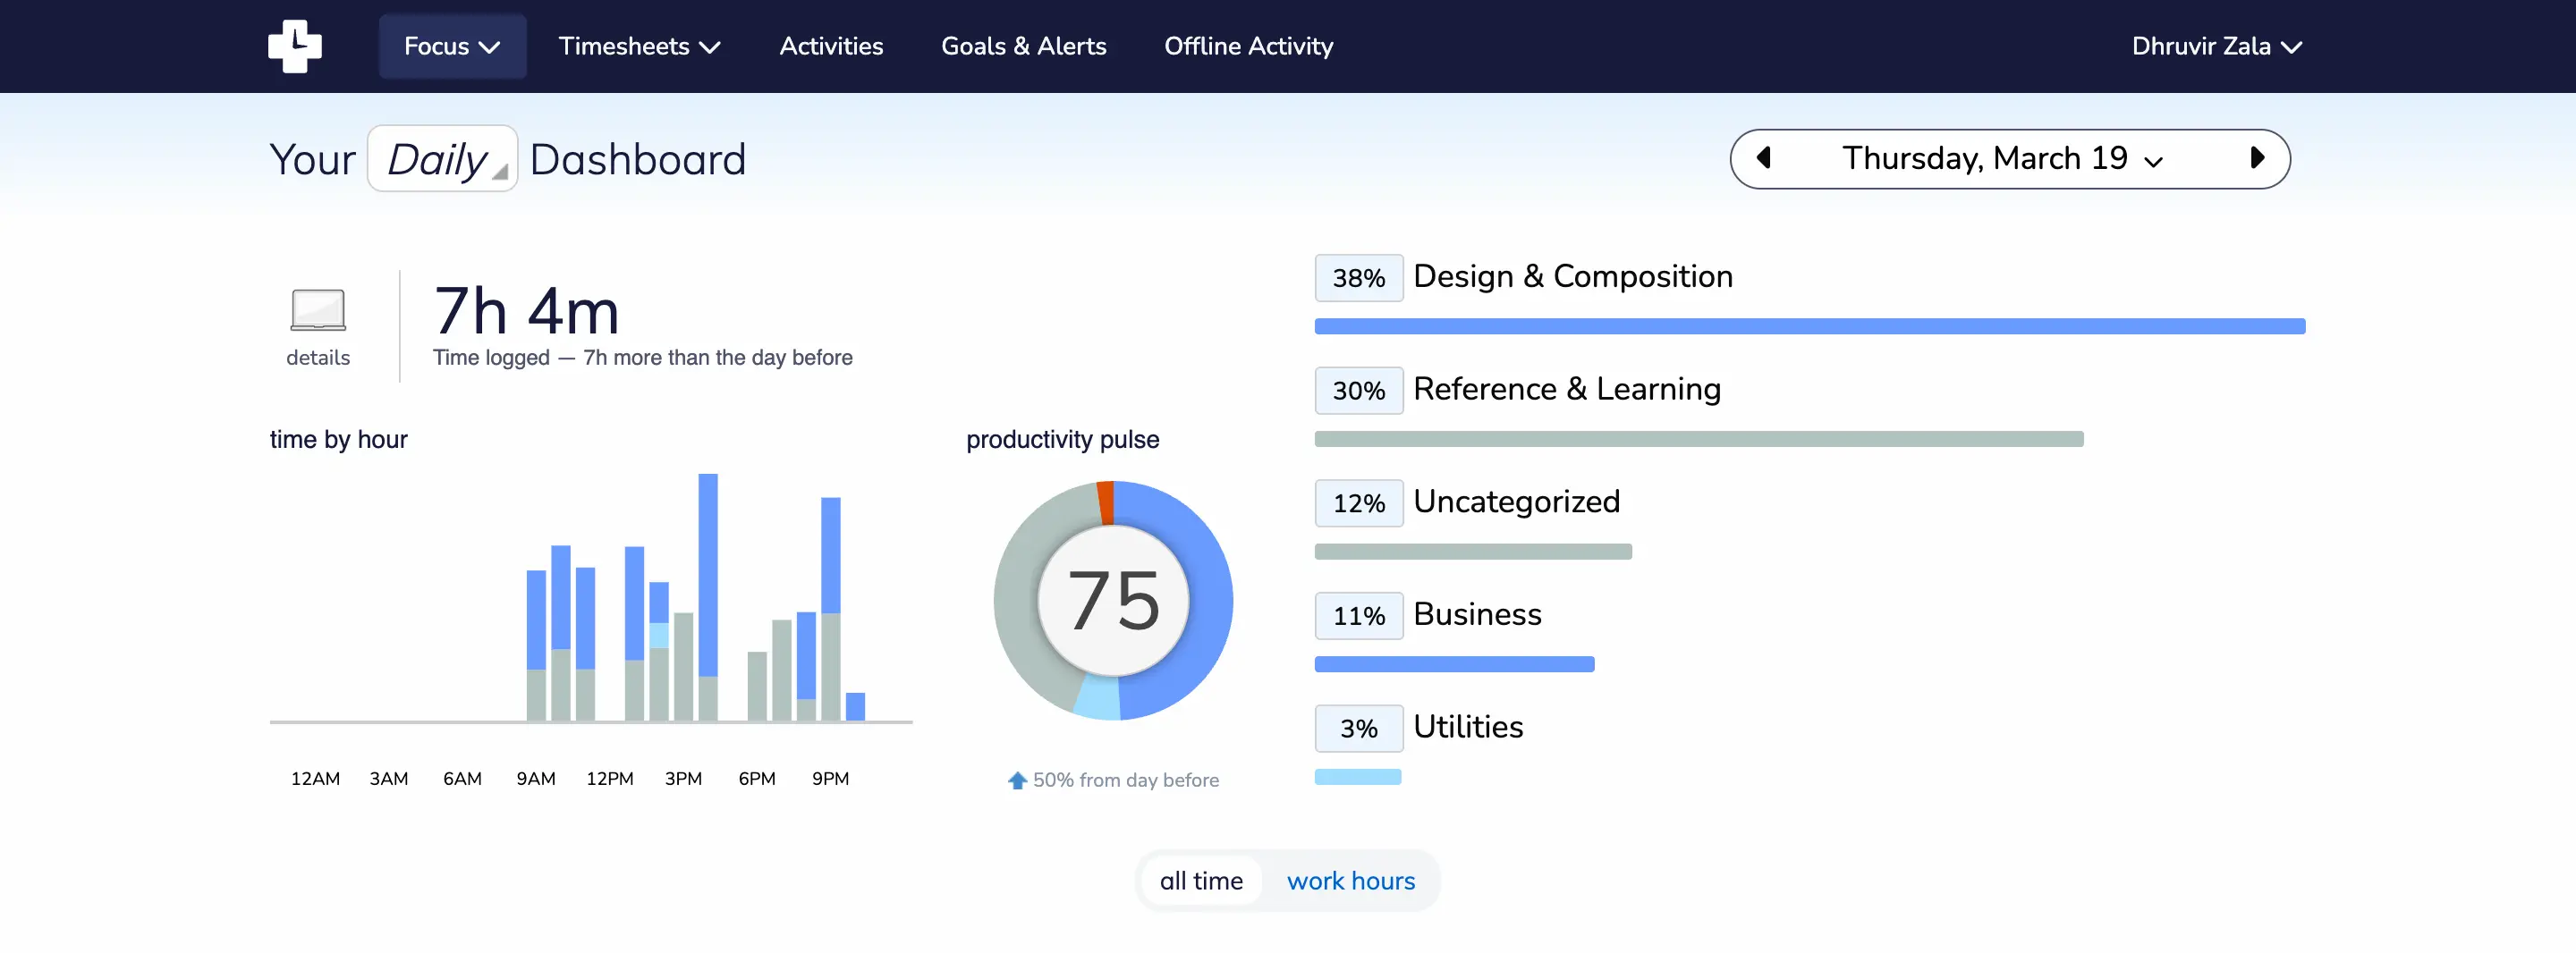Click the 3% Utilities badge
This screenshot has height=953, width=2576.
pos(1358,728)
